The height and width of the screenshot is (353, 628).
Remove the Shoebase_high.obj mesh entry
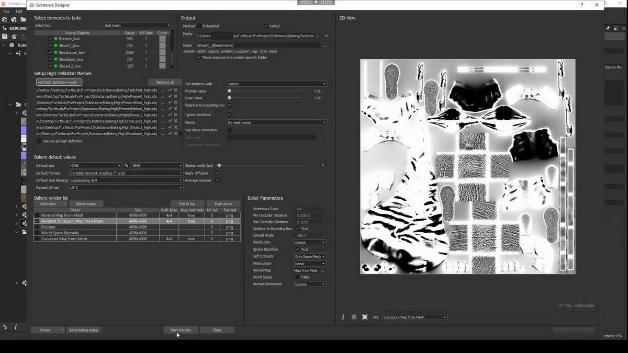(176, 133)
